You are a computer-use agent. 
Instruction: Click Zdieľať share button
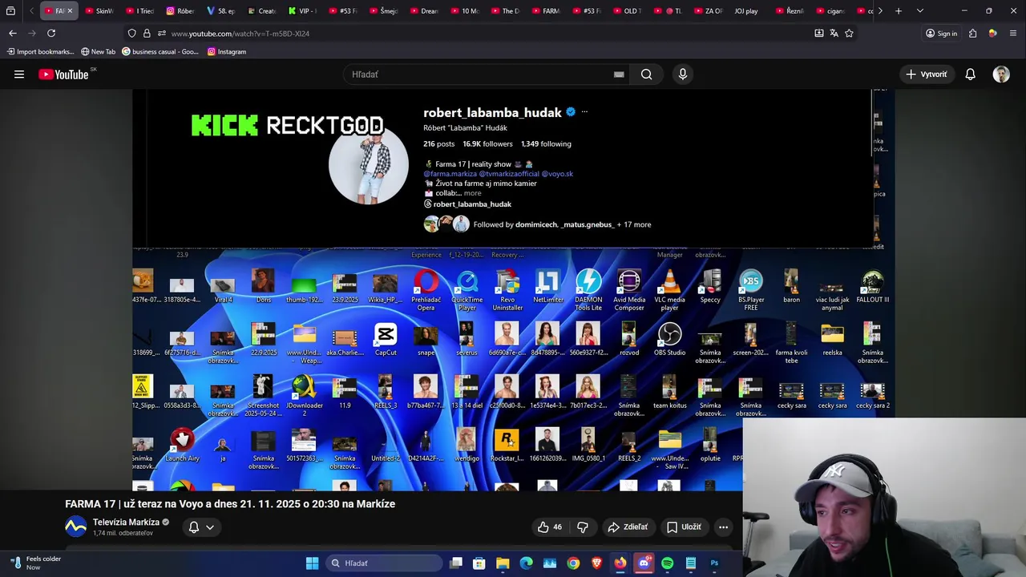628,527
